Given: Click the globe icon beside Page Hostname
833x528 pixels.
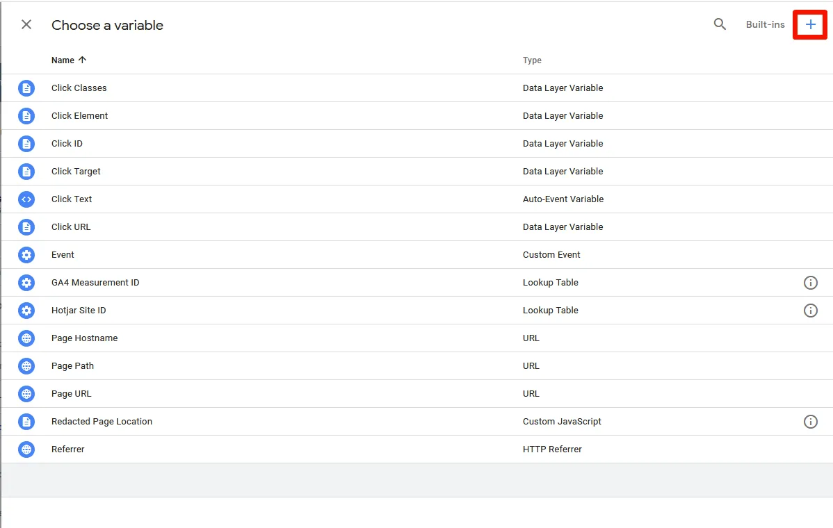Looking at the screenshot, I should [26, 338].
